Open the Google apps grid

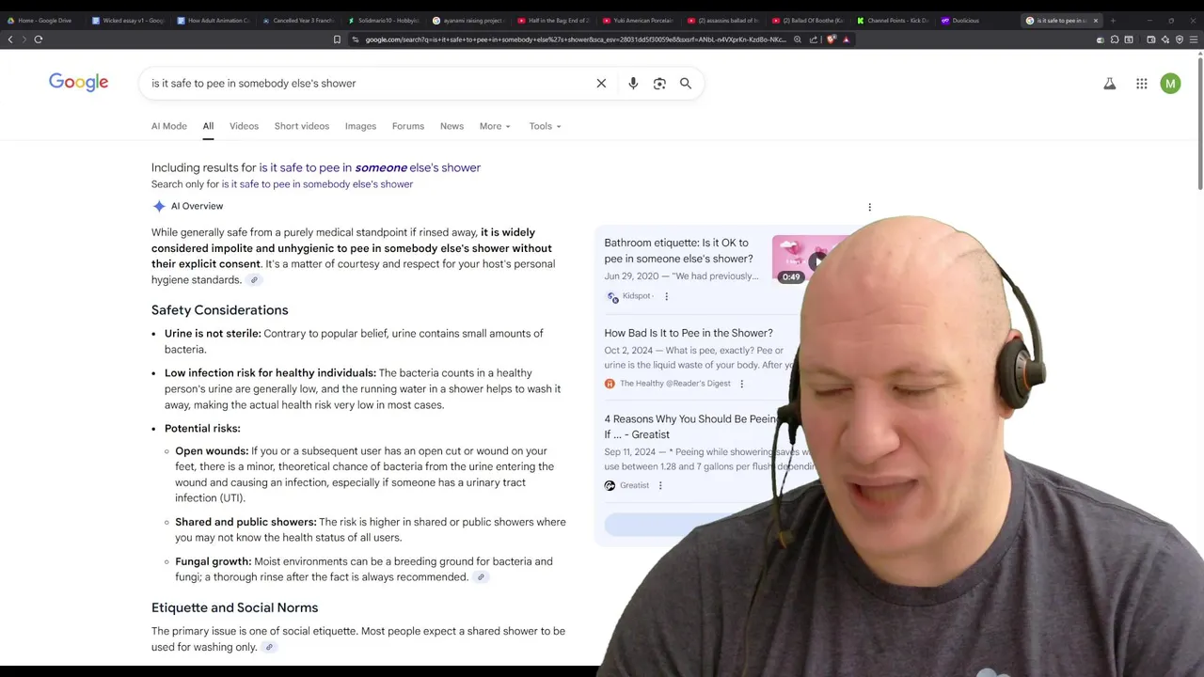pos(1141,84)
